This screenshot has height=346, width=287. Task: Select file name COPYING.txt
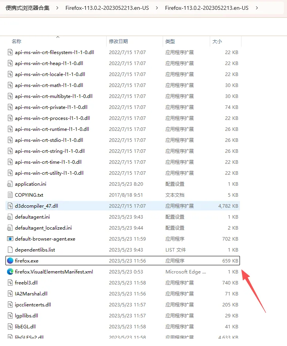(x=29, y=195)
